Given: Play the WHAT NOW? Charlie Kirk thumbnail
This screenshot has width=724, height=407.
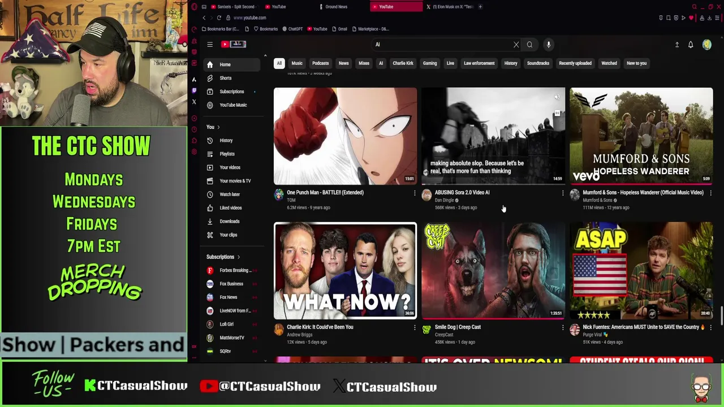Looking at the screenshot, I should coord(345,271).
